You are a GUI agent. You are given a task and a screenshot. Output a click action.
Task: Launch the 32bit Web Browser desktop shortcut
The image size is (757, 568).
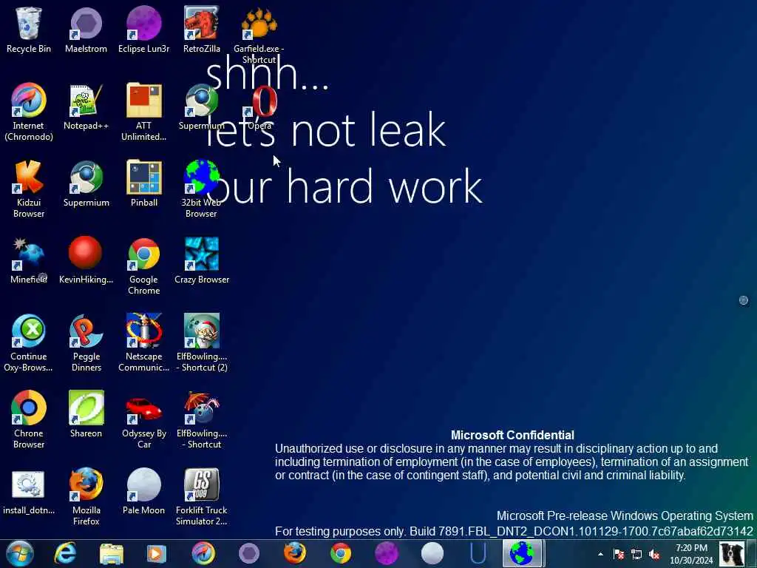[x=201, y=189]
